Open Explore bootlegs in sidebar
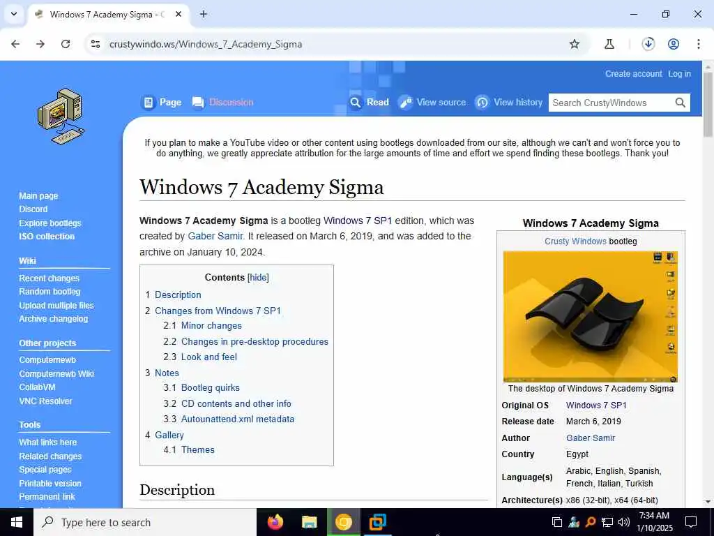The height and width of the screenshot is (536, 714). pyautogui.click(x=50, y=223)
